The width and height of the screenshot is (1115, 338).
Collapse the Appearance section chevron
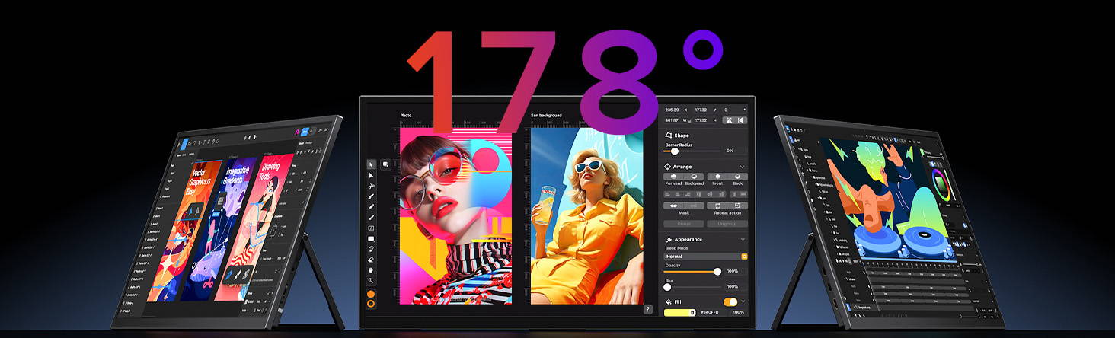click(743, 239)
